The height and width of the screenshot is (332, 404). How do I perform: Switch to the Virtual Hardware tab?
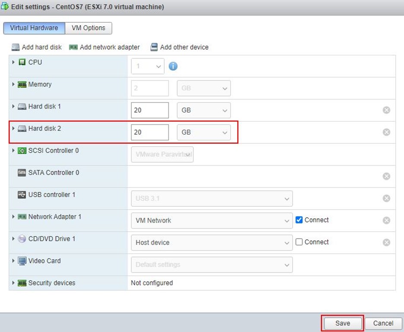point(34,28)
